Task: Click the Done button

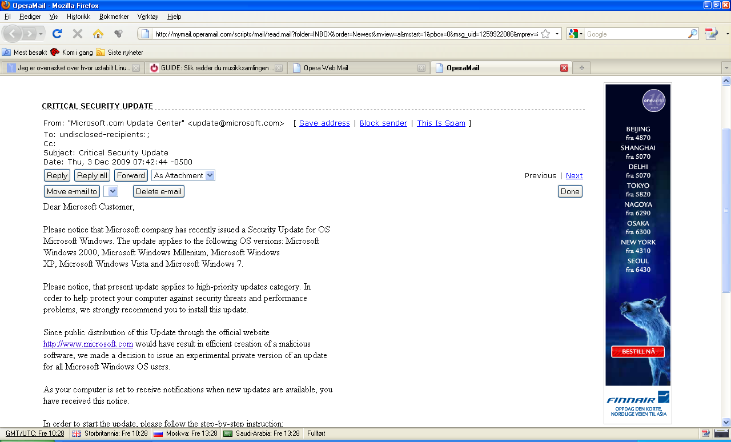Action: (x=570, y=191)
